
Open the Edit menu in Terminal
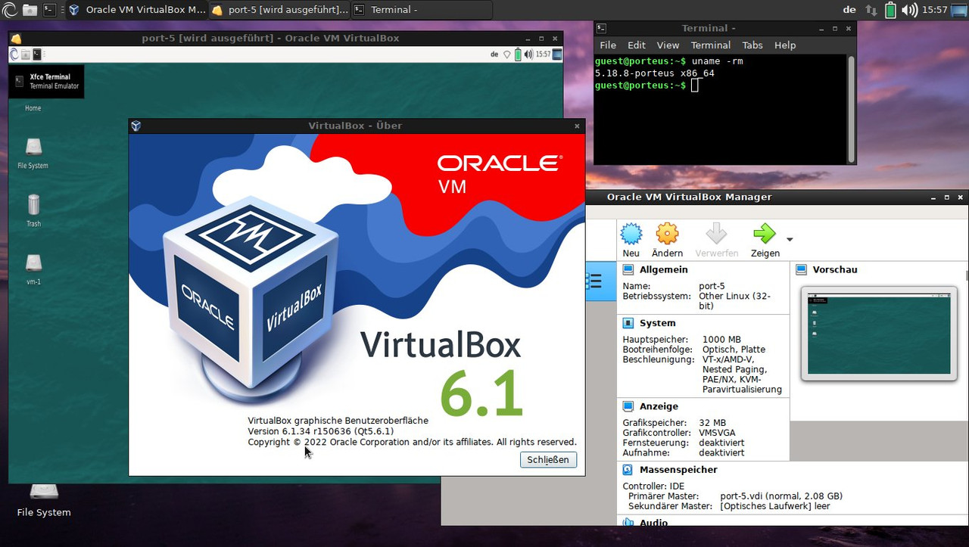[x=637, y=45]
